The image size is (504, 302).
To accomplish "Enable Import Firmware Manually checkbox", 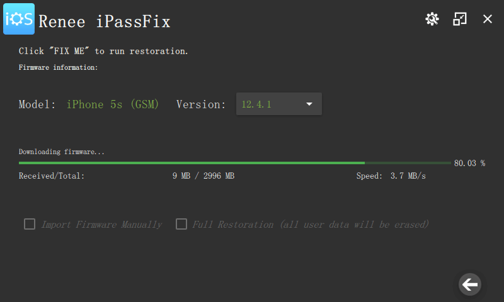I will coord(29,224).
